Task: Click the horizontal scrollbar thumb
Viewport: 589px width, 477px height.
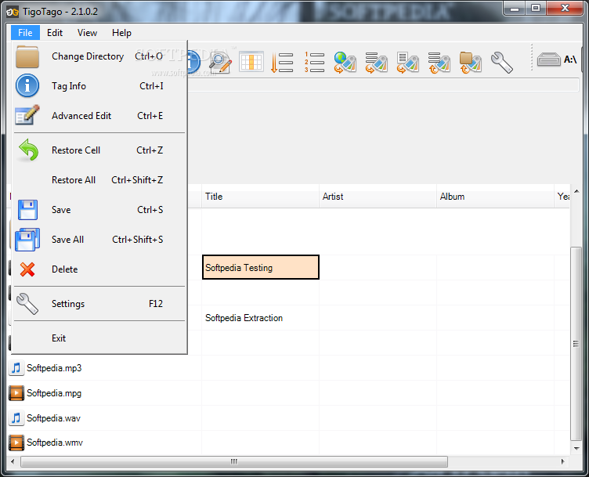Action: 234,461
